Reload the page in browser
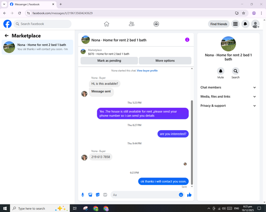Viewport: 266px width, 212px height. click(20, 13)
